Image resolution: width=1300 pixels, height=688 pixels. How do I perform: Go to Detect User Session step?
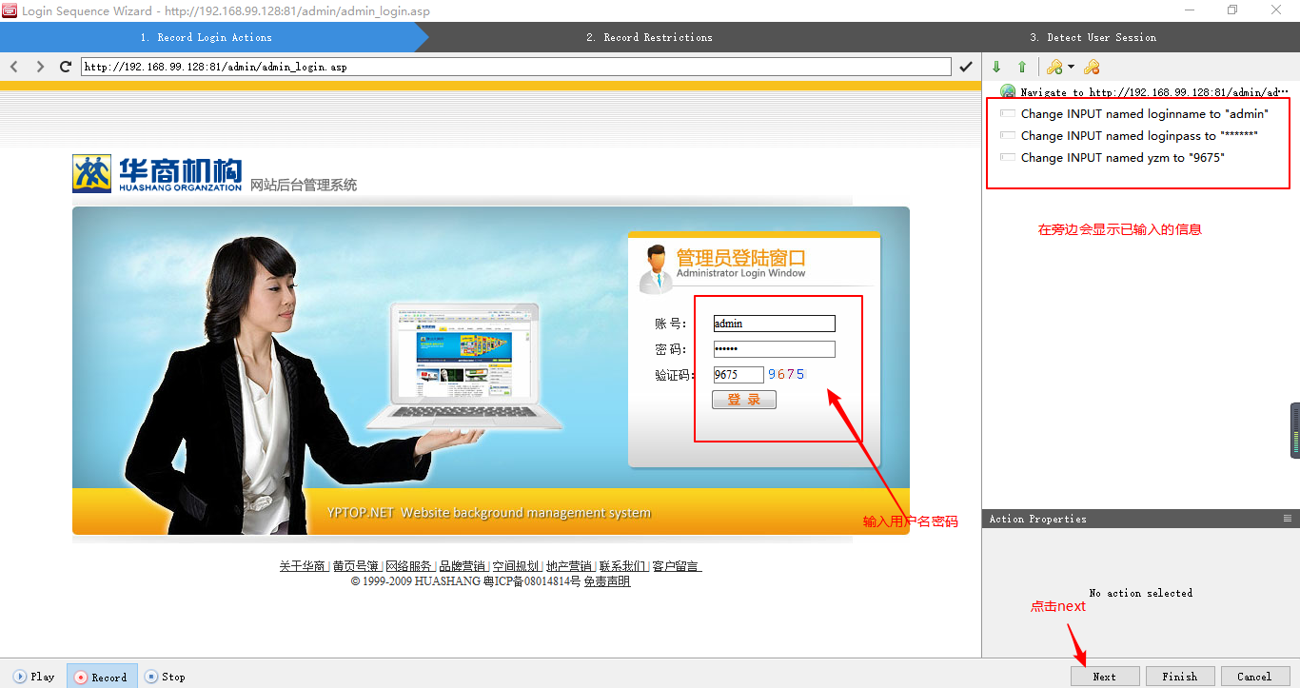click(1093, 37)
